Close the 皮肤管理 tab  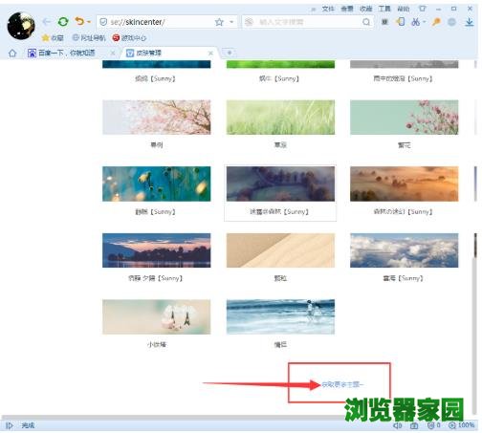click(210, 54)
